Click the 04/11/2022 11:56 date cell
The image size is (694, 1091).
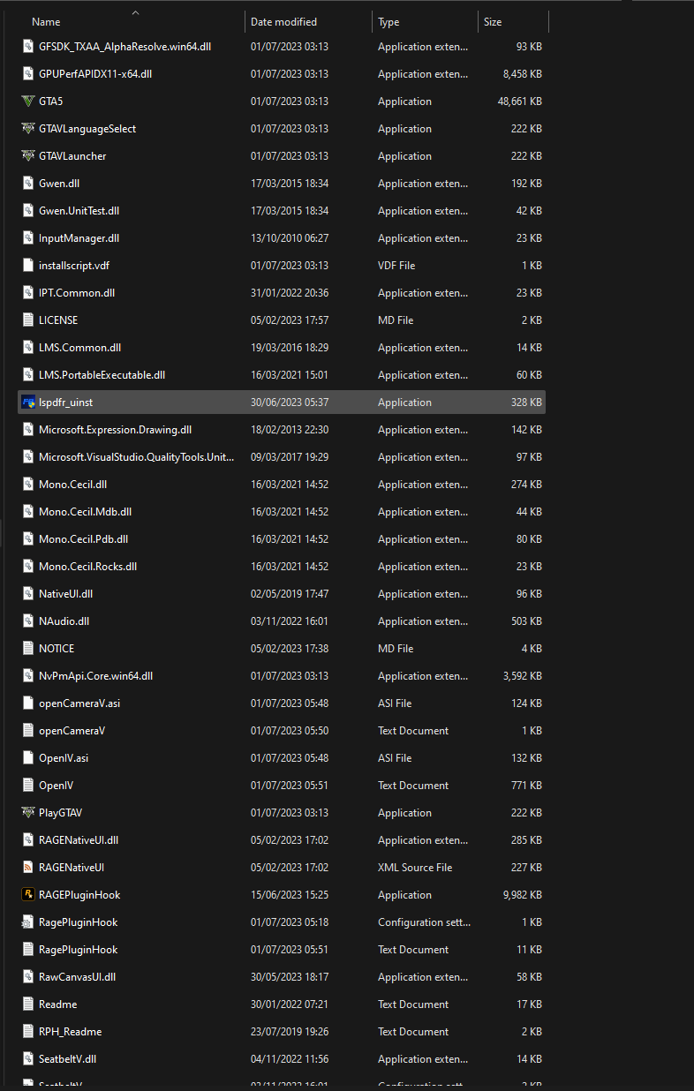coord(290,1059)
